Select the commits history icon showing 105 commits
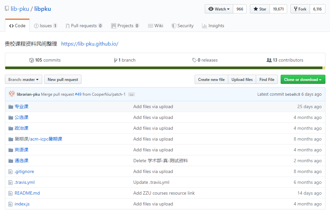The height and width of the screenshot is (211, 330). 32,60
